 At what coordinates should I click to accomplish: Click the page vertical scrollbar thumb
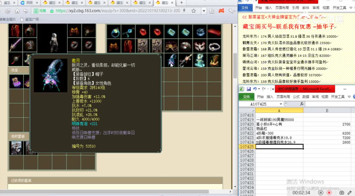[x=235, y=66]
